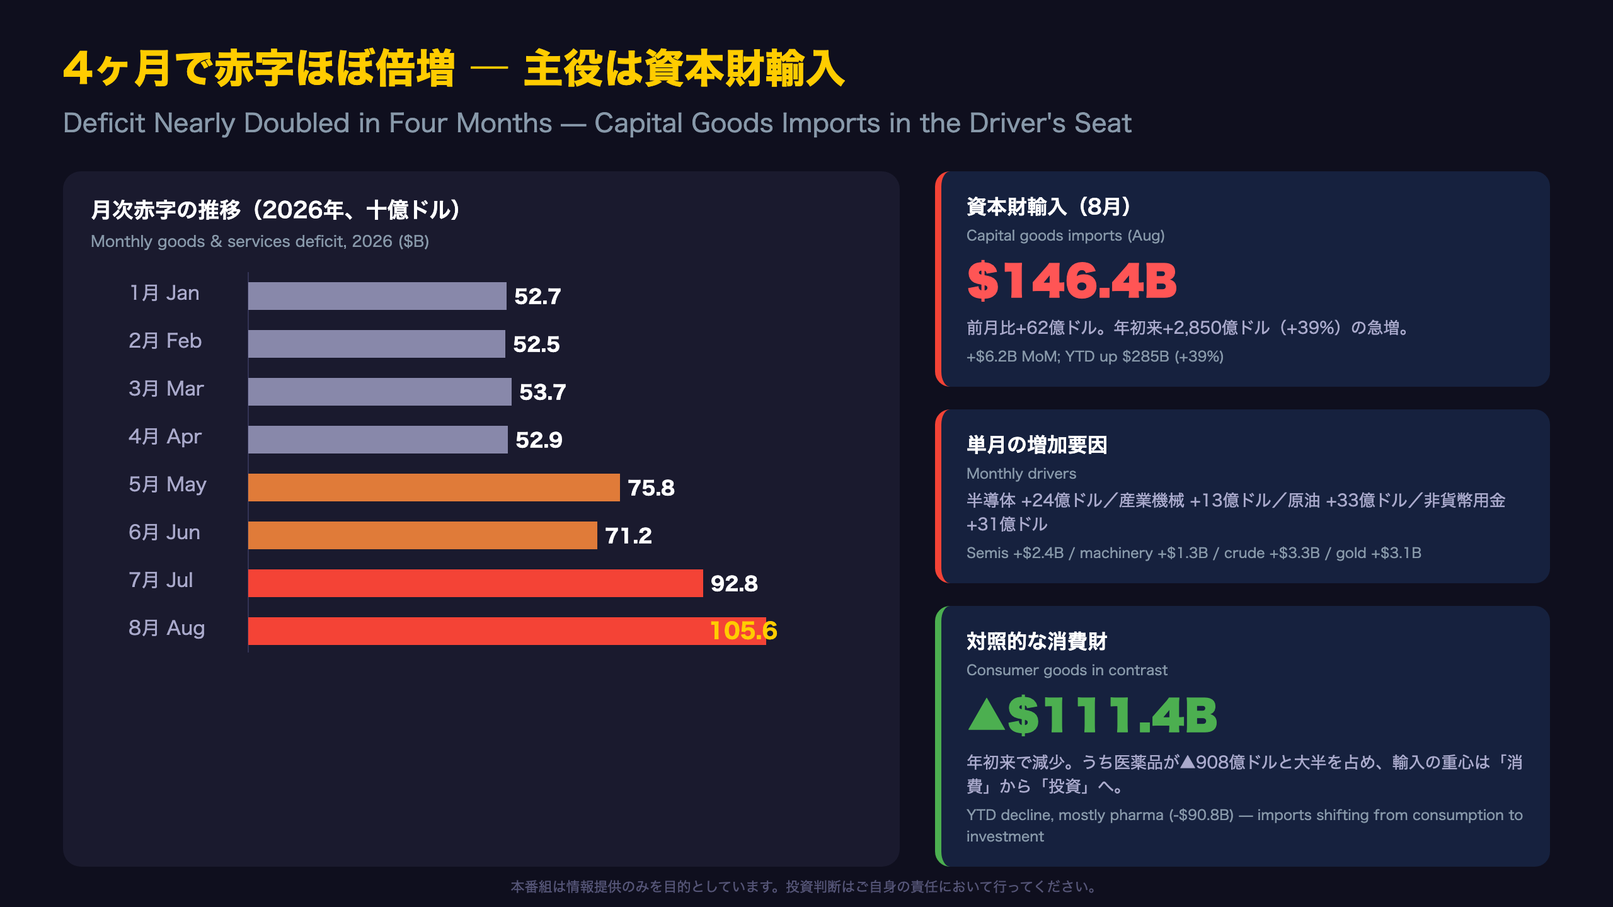The height and width of the screenshot is (907, 1613).
Task: Click the line starting '半導体 +24億ドル'
Action: (x=1236, y=512)
